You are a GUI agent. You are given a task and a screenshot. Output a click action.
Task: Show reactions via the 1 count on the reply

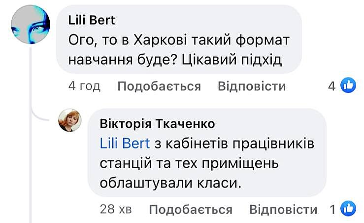click(332, 209)
